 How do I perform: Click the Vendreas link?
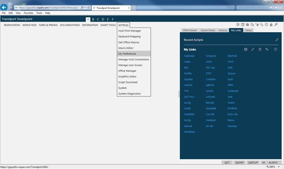click(x=190, y=132)
